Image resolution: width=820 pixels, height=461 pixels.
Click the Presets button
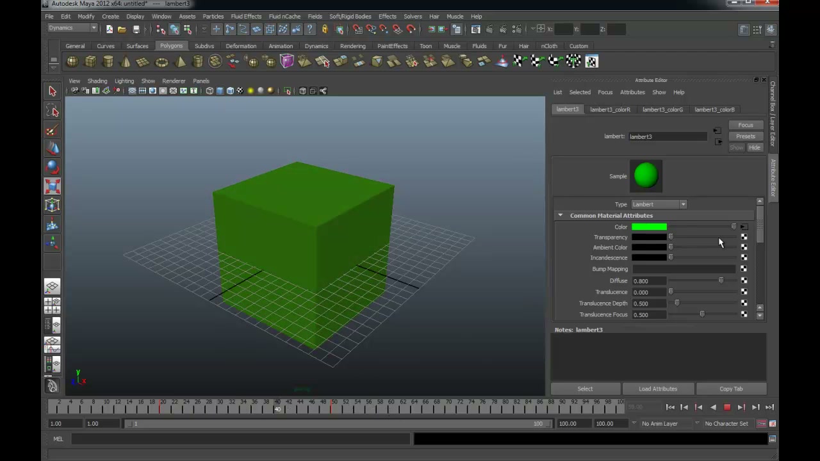coord(746,136)
